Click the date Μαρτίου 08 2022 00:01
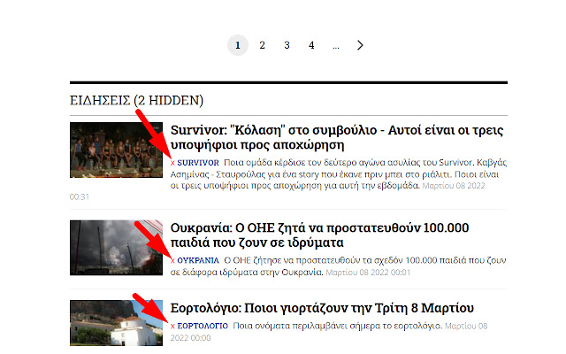Image resolution: width=566 pixels, height=354 pixels. click(368, 273)
